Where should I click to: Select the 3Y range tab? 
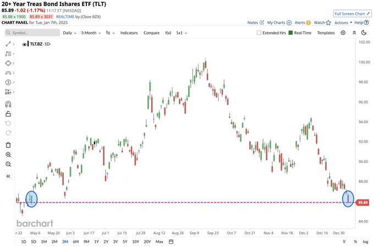coord(116,241)
